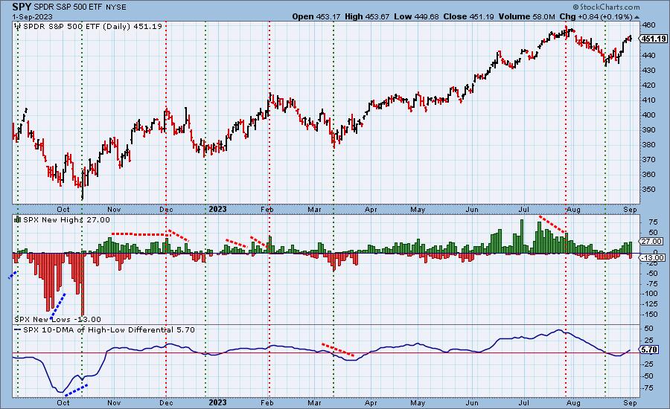Viewport: 670px width, 409px height.
Task: Click the Jun label under the price panel
Action: 472,209
